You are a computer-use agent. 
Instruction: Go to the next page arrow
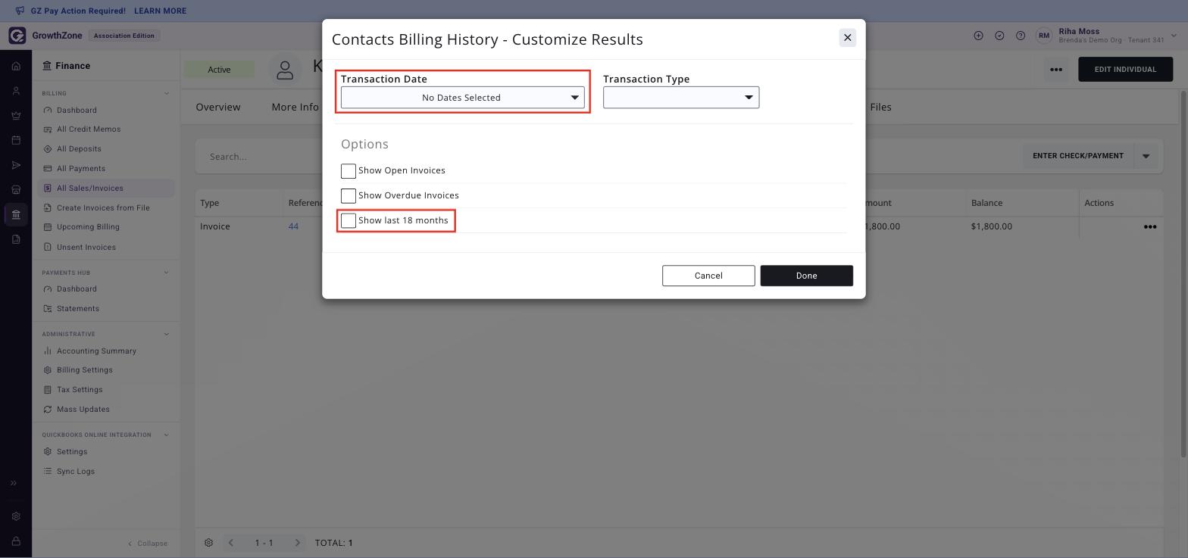(x=297, y=543)
